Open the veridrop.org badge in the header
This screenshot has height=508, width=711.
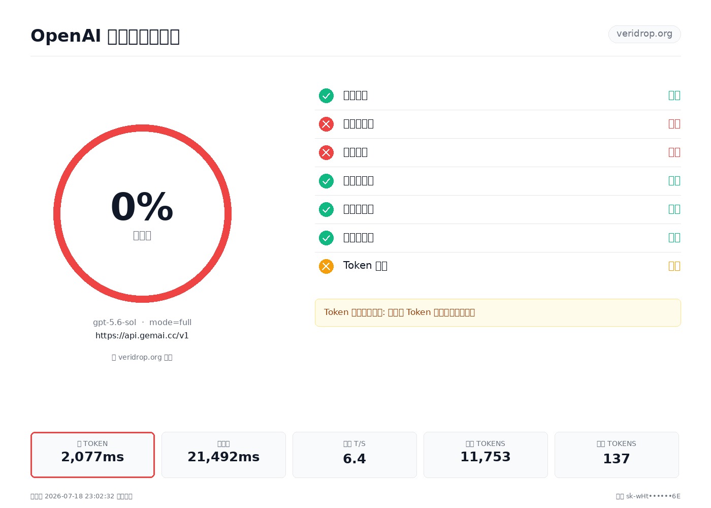pos(644,34)
